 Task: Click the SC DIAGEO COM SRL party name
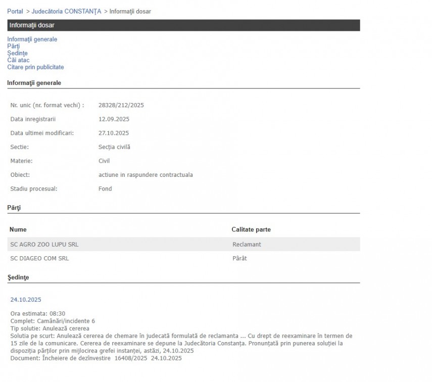coord(39,259)
